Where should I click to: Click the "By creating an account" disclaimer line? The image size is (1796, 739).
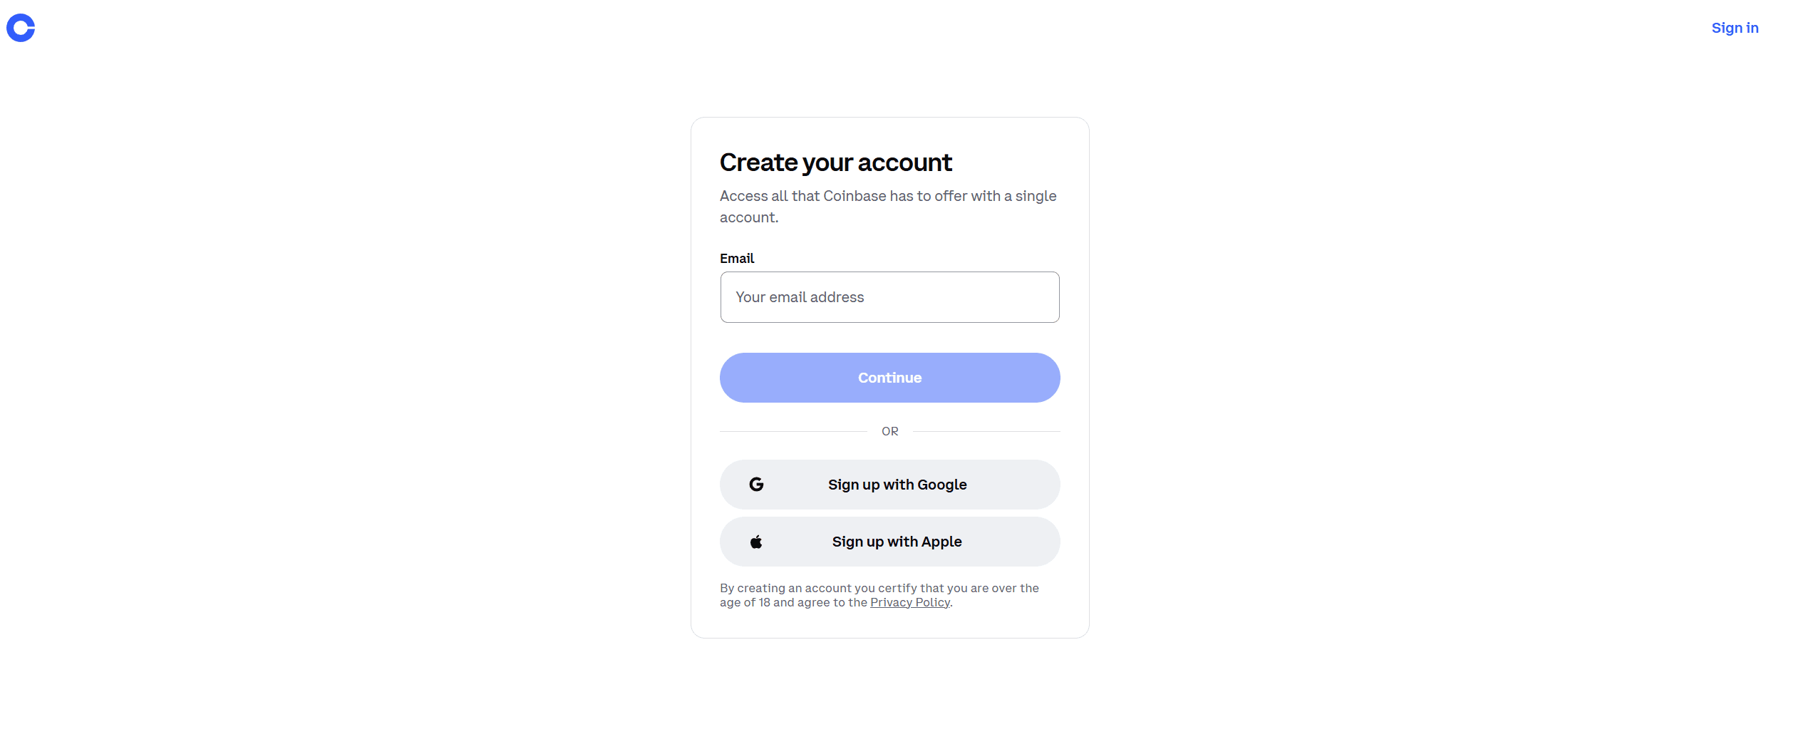[879, 589]
